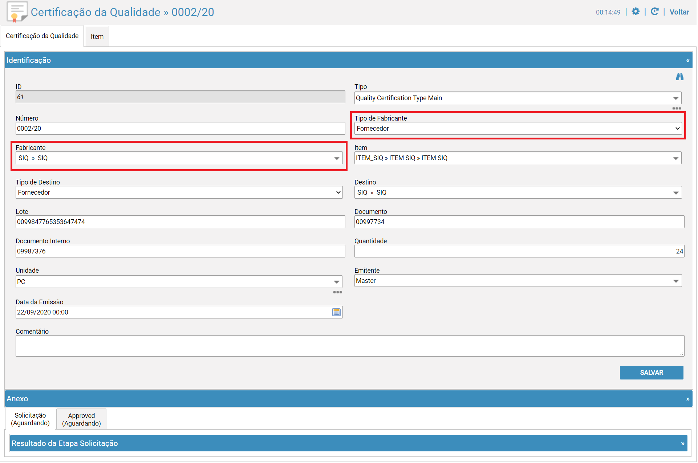The image size is (698, 463).
Task: Click the Comentário text area
Action: 350,346
